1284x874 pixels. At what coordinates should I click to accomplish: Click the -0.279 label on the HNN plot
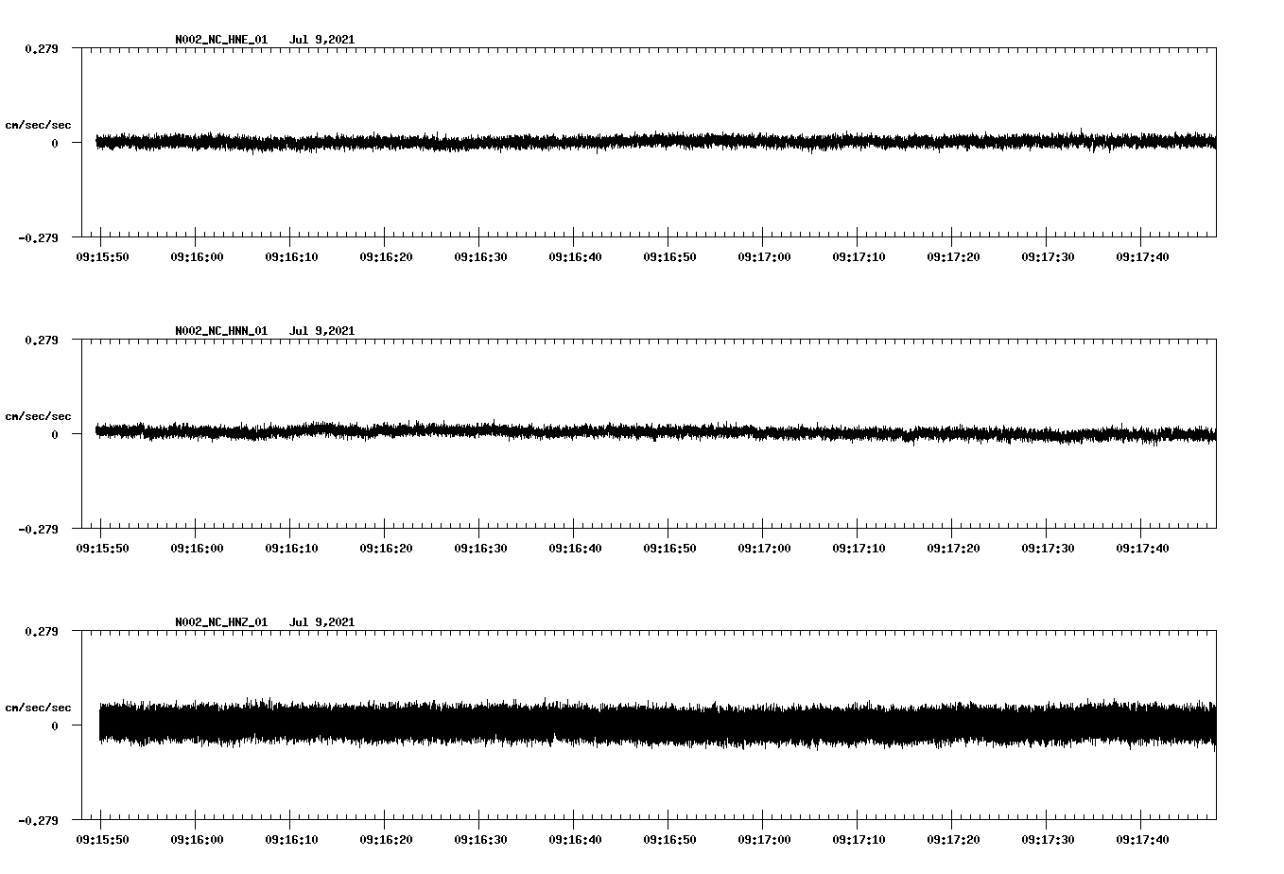tap(38, 531)
